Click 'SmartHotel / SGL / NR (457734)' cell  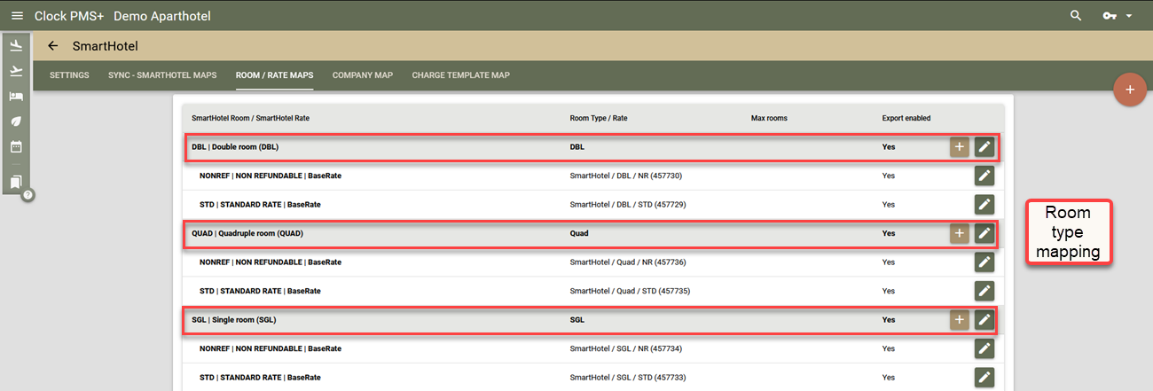pos(625,348)
